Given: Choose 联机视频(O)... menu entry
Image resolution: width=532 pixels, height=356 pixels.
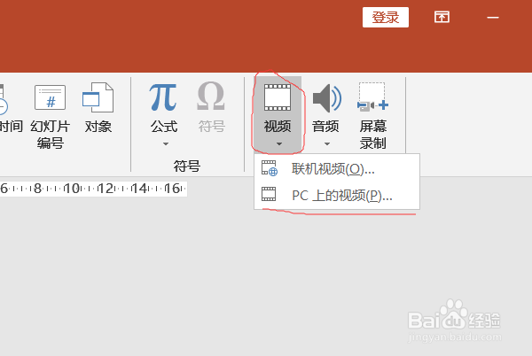Looking at the screenshot, I should (x=337, y=168).
